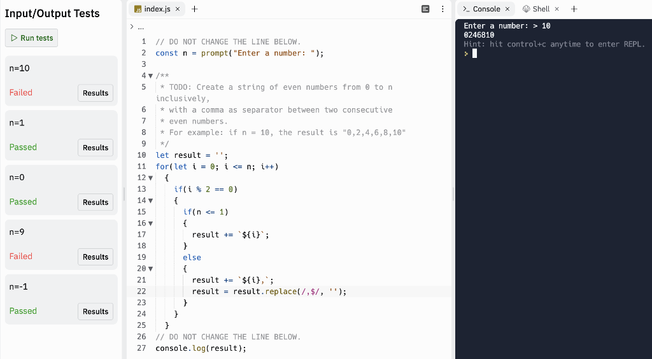
Task: Switch to the index.js editor tab
Action: [x=157, y=9]
